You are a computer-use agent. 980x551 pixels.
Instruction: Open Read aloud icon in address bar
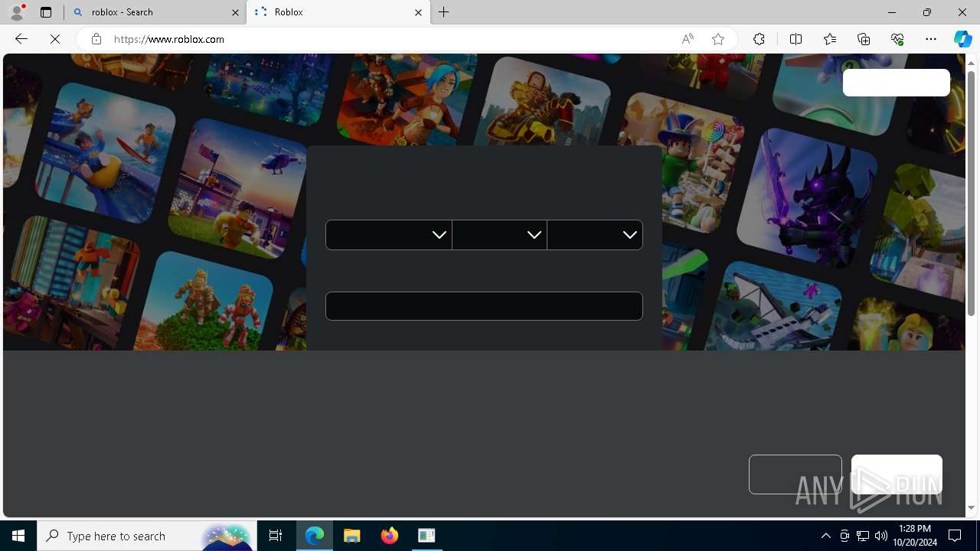coord(688,39)
